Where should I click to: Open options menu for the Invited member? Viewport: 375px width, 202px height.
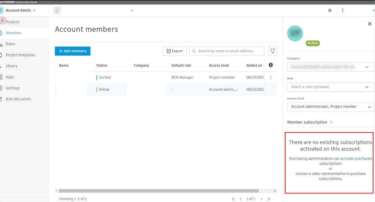pyautogui.click(x=271, y=77)
